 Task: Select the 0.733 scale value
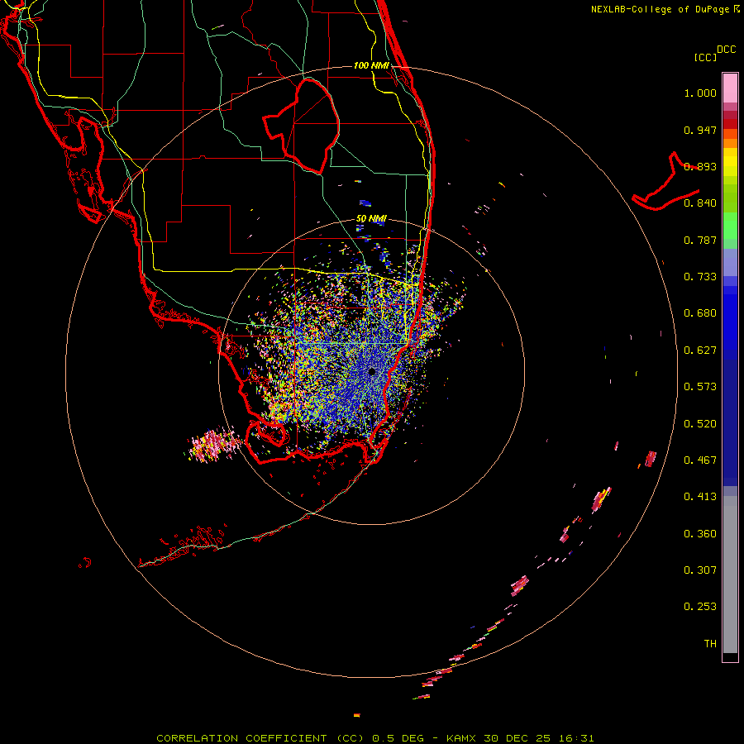700,277
